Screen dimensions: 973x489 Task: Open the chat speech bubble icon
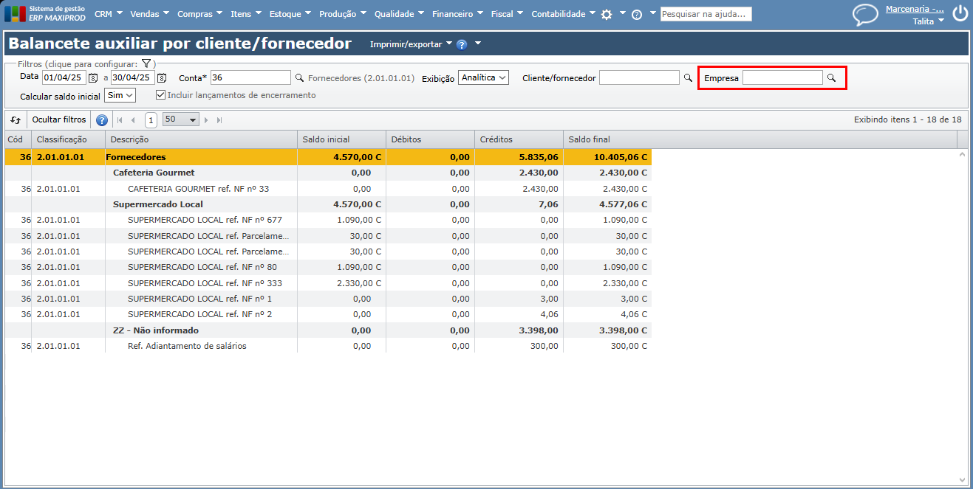[865, 15]
